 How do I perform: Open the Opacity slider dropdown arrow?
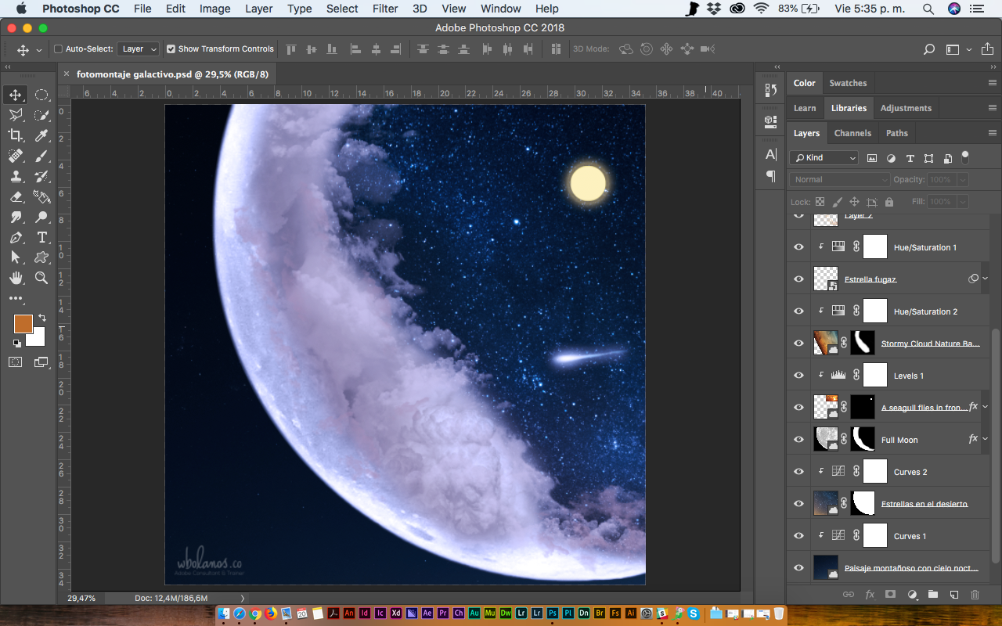pos(962,180)
